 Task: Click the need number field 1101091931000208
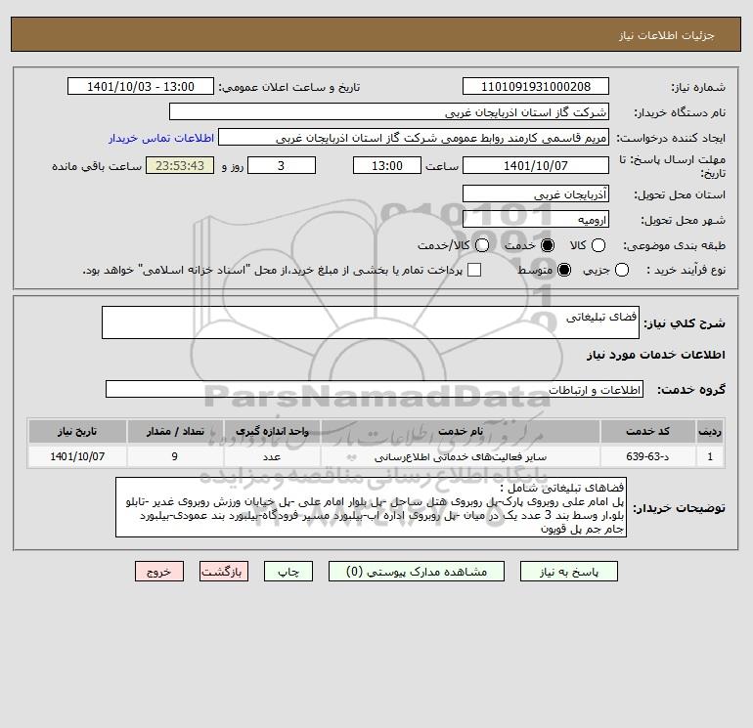click(536, 86)
